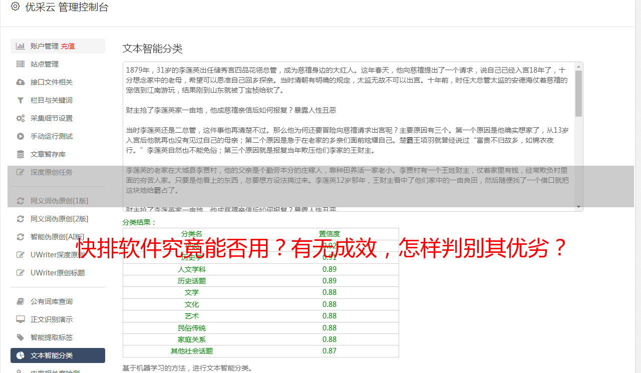Click the 分类名 column header
Screen dimensions: 641x373
click(192, 234)
